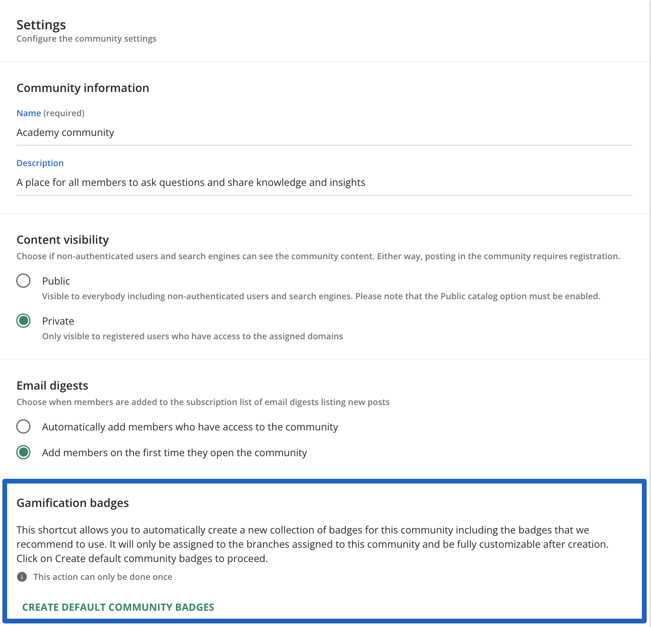Click the Email digests section heading

click(x=52, y=386)
